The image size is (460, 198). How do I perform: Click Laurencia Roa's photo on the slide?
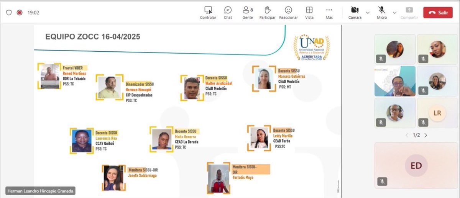pos(81,141)
